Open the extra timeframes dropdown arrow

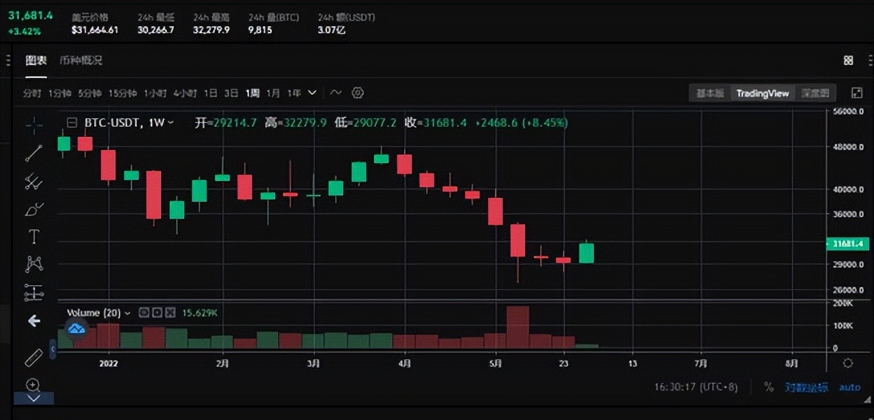tap(311, 93)
